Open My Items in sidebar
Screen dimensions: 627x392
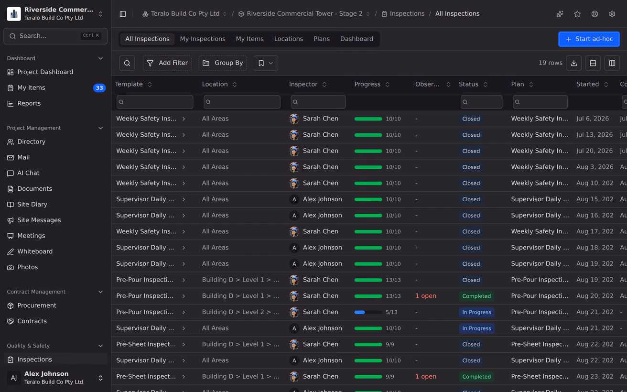coord(55,88)
